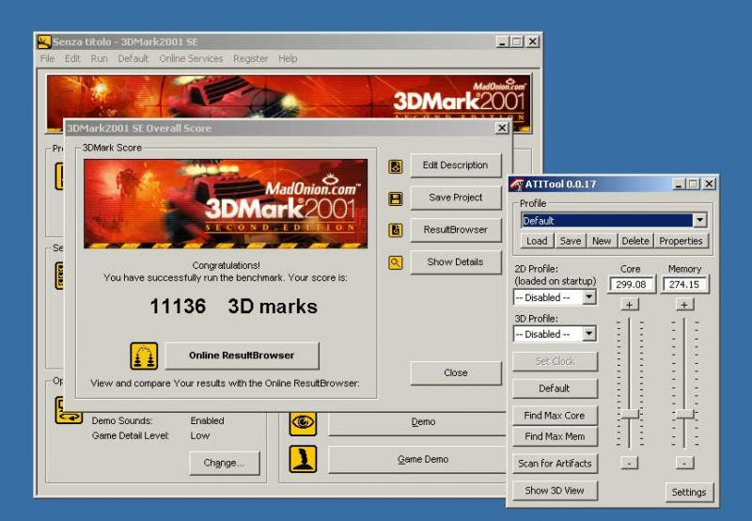
Task: Click the Demo button
Action: click(417, 422)
